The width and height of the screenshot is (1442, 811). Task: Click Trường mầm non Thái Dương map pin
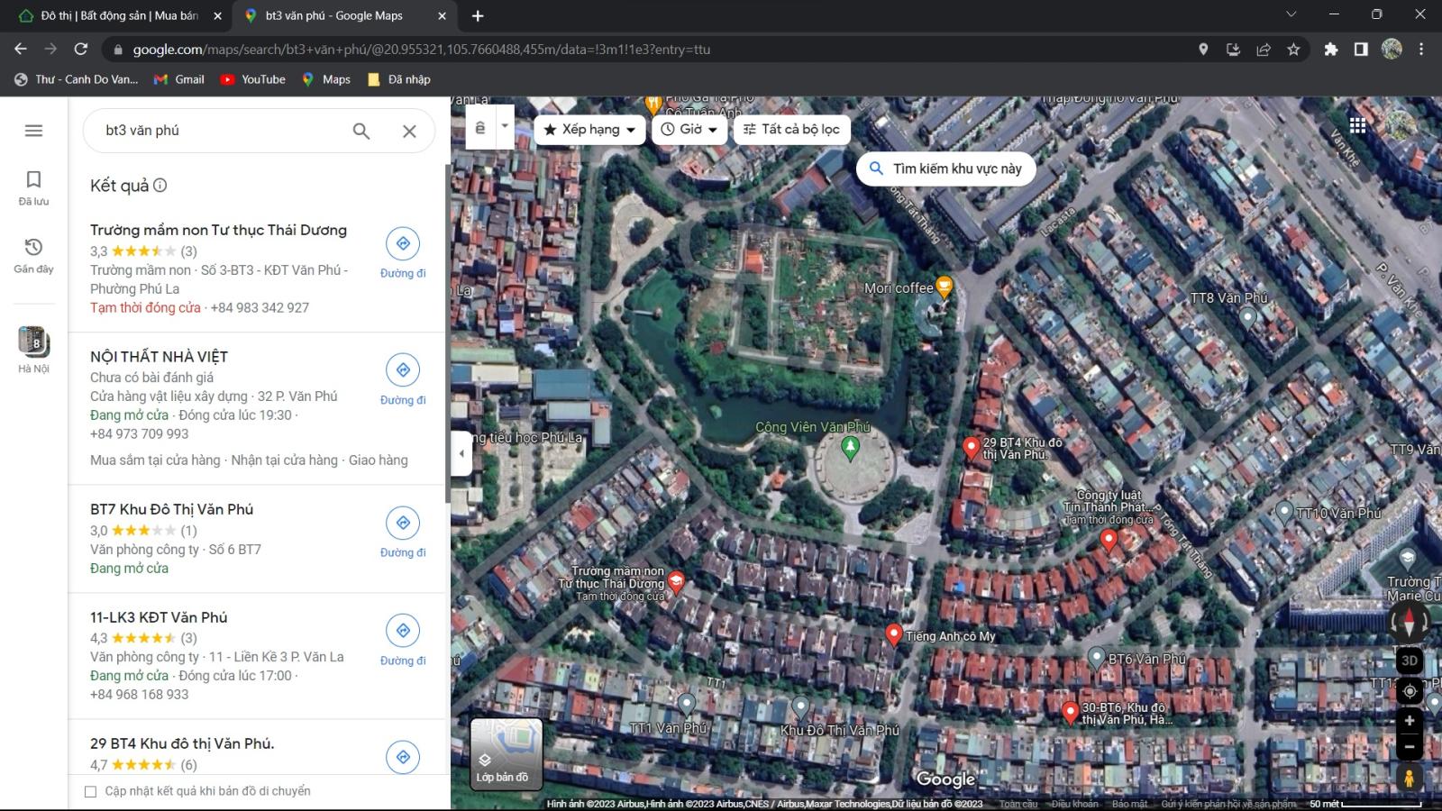click(x=676, y=581)
